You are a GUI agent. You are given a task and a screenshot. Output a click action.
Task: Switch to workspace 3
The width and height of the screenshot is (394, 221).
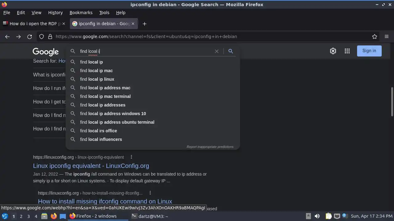coord(28,216)
